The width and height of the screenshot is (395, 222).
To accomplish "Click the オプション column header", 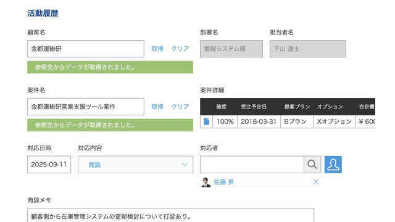I will tap(330, 107).
